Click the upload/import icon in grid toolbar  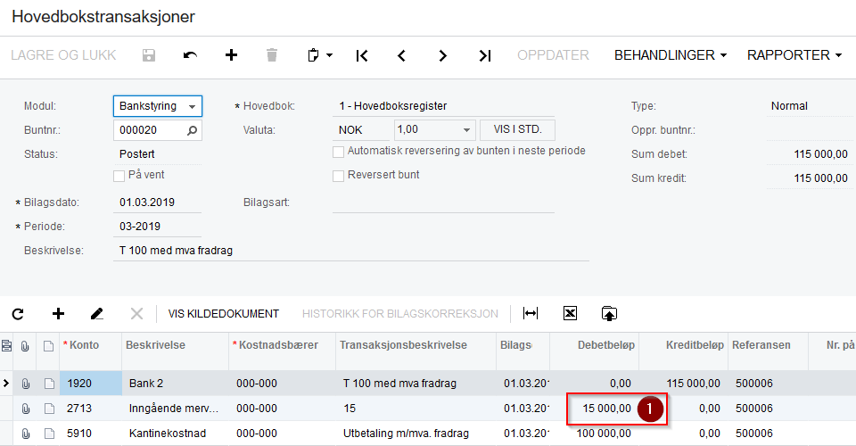[609, 313]
